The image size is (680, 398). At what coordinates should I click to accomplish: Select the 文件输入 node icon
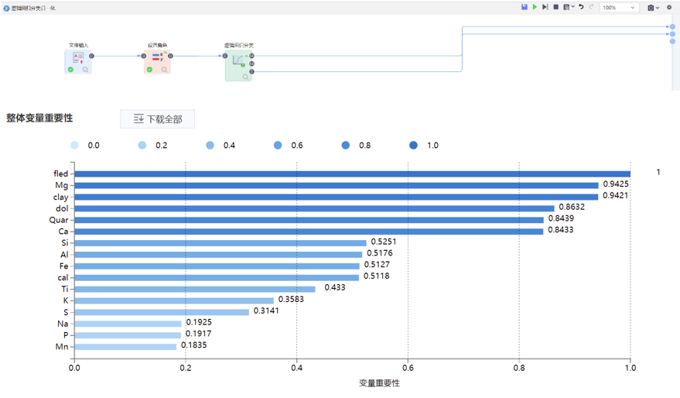pyautogui.click(x=78, y=58)
